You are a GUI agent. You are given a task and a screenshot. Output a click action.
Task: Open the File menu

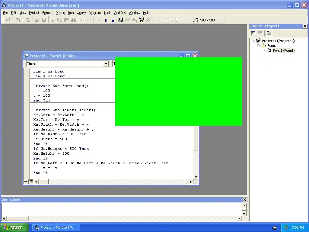[5, 13]
